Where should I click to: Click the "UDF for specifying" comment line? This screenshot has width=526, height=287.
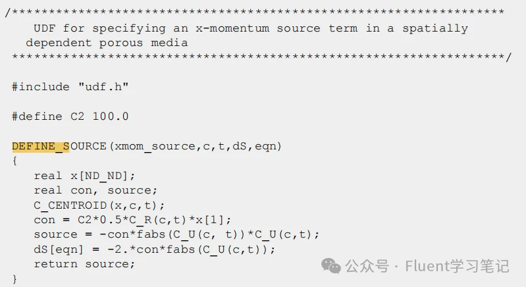(x=250, y=28)
